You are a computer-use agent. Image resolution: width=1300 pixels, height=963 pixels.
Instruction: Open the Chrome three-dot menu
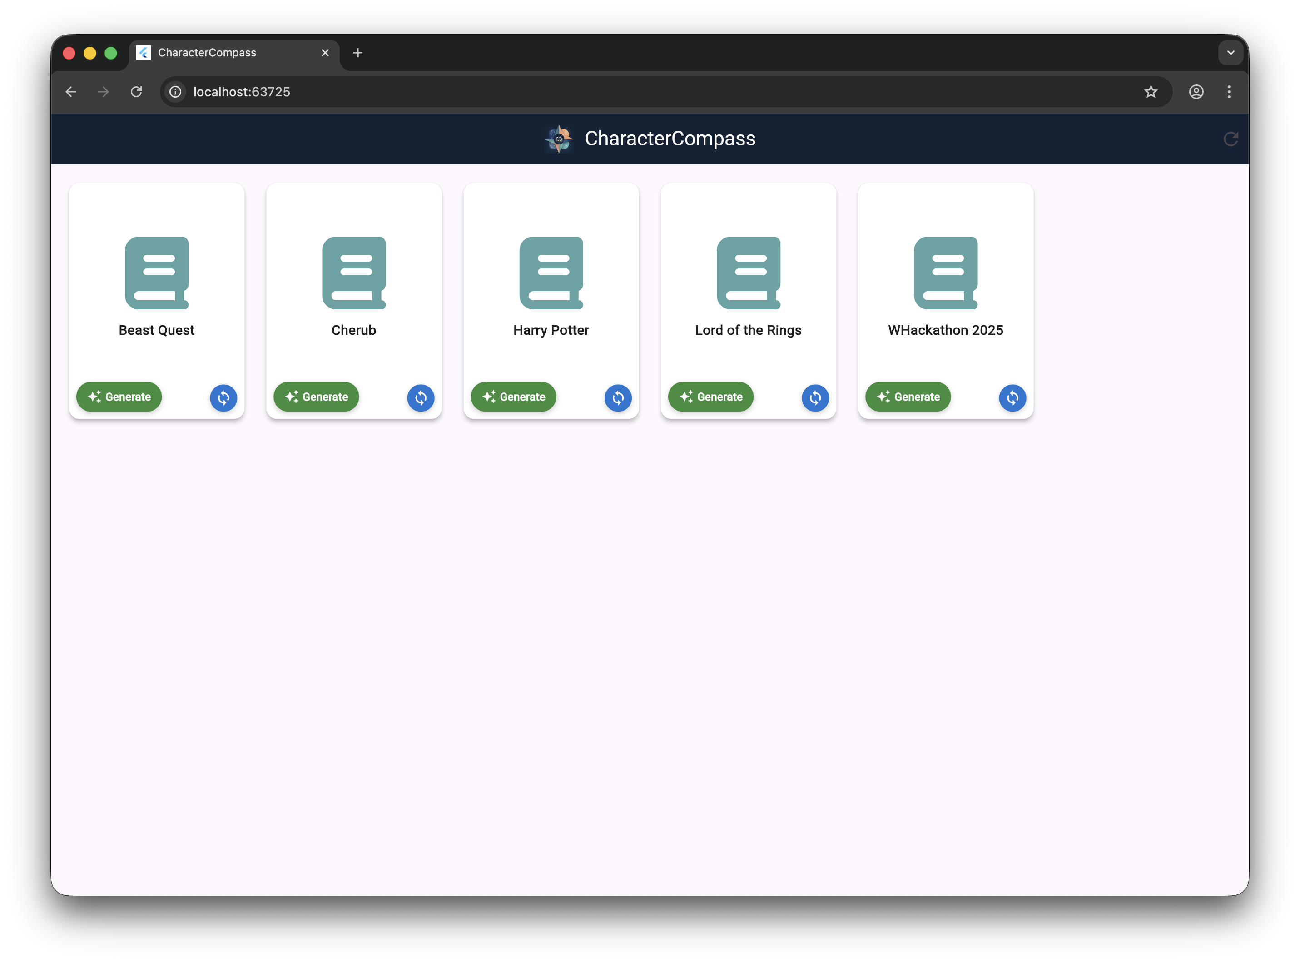1229,91
